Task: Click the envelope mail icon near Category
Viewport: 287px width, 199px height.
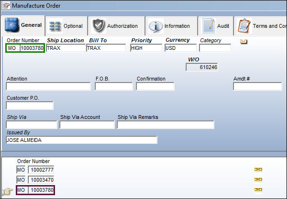Action: pyautogui.click(x=243, y=42)
